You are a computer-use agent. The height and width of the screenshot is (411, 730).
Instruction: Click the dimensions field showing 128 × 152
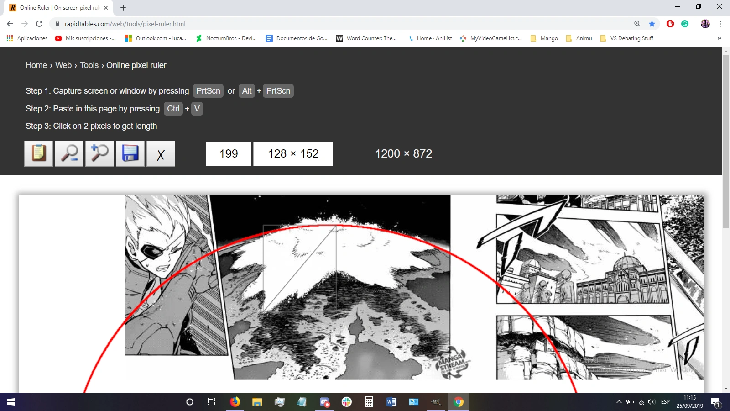(293, 154)
